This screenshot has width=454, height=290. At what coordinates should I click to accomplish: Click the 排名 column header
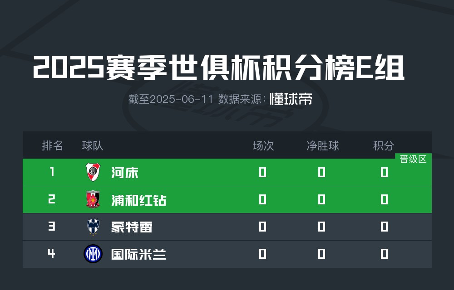coord(52,145)
